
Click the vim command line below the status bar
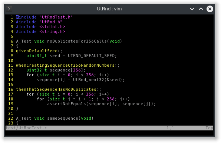point(109,133)
